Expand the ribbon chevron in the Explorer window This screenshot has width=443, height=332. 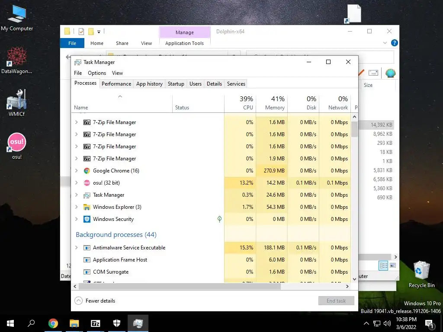[x=385, y=43]
